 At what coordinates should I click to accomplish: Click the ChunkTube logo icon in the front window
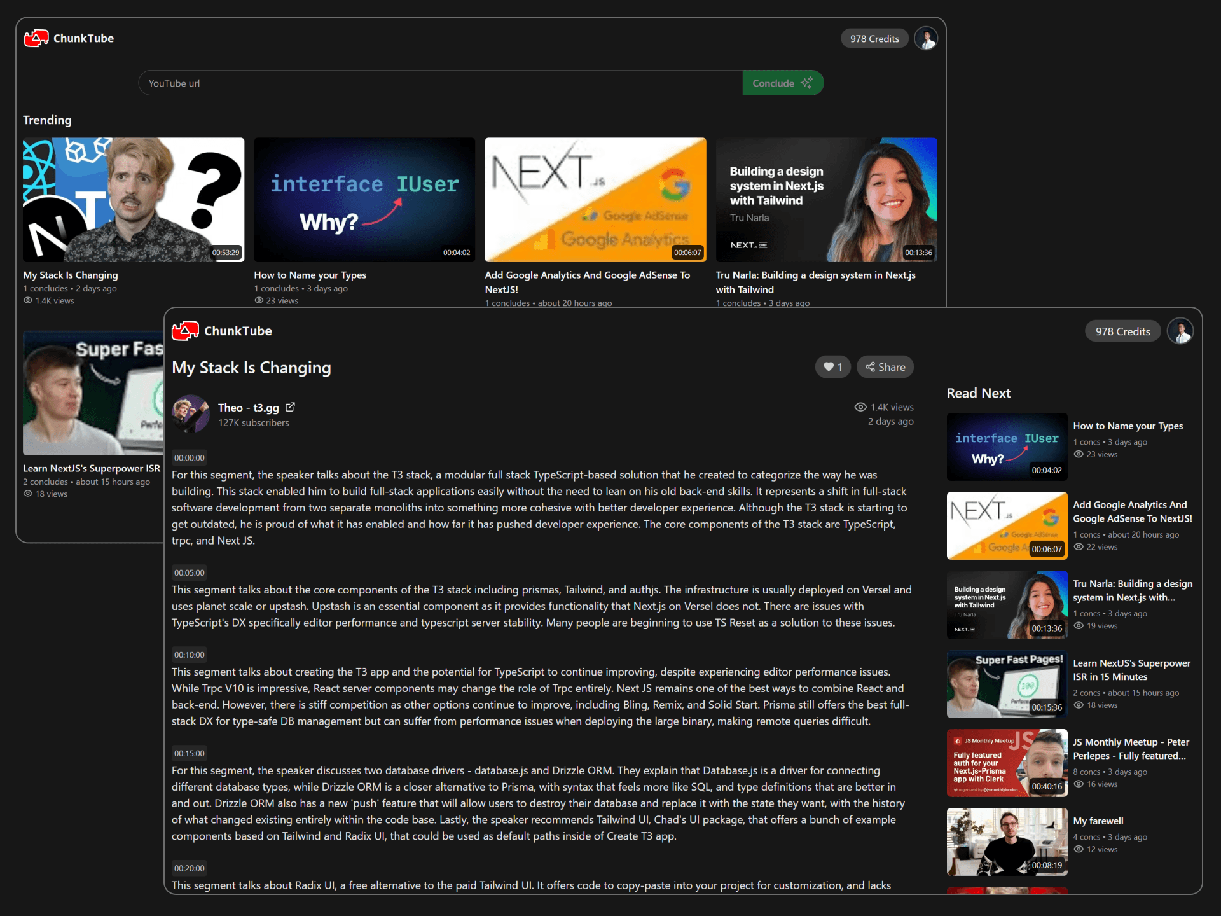pyautogui.click(x=185, y=331)
